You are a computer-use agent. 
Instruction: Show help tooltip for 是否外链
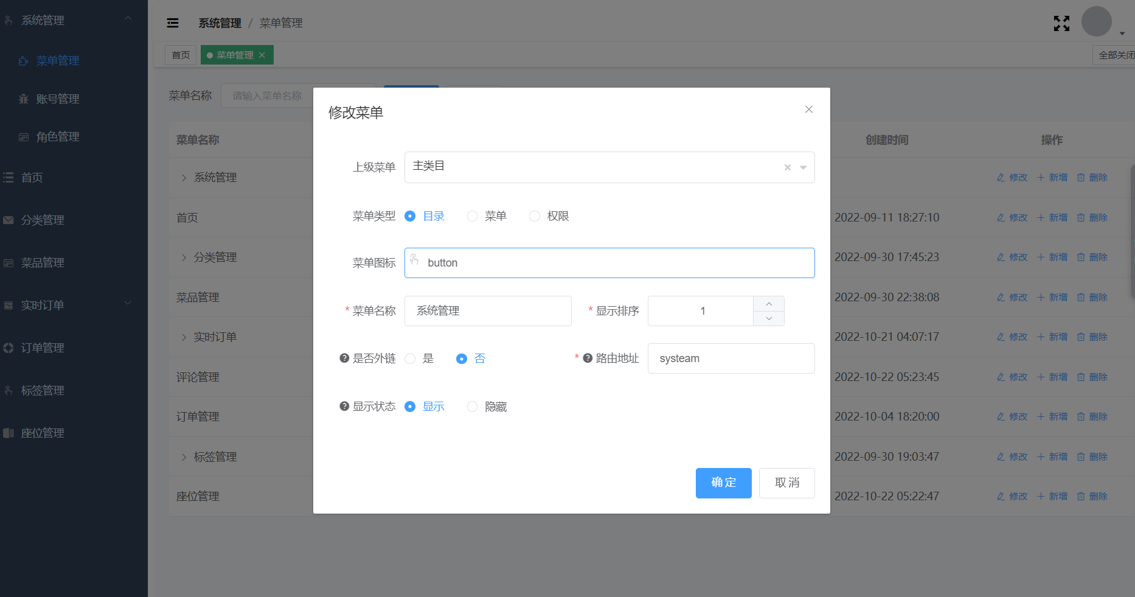pos(344,358)
